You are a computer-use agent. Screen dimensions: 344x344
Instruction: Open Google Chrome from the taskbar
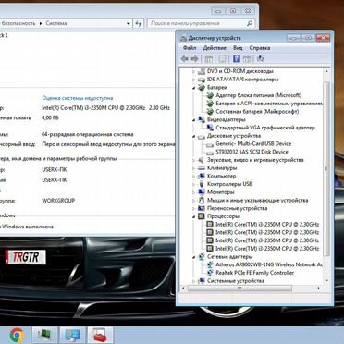click(18, 336)
